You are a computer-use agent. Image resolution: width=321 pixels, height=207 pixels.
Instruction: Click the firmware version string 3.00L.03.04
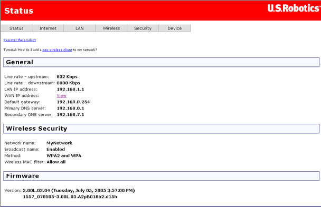pos(36,191)
